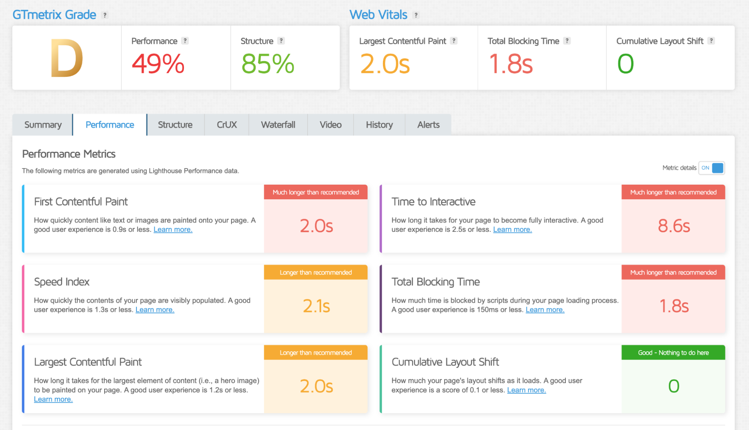Image resolution: width=749 pixels, height=430 pixels.
Task: Select the Performance tab
Action: 110,125
